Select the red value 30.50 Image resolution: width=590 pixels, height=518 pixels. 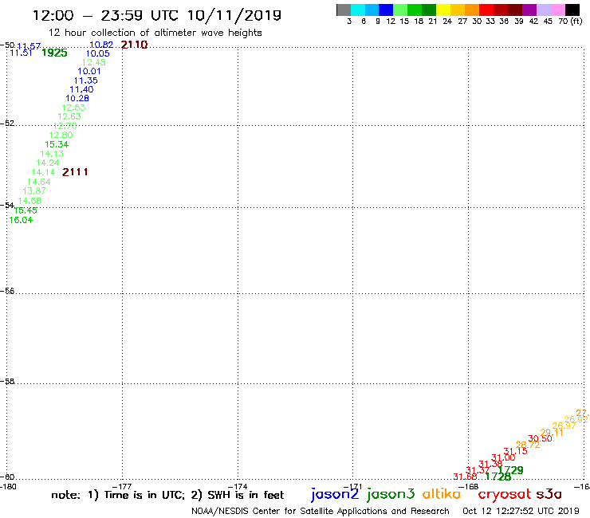tap(540, 438)
